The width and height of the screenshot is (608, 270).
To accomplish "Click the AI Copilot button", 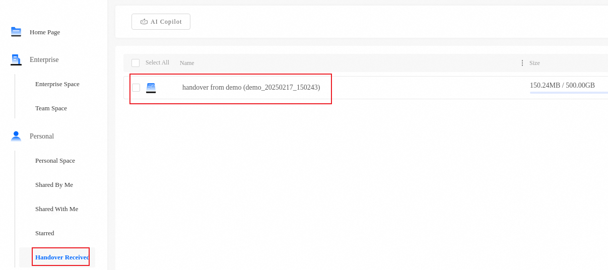I will (x=161, y=22).
